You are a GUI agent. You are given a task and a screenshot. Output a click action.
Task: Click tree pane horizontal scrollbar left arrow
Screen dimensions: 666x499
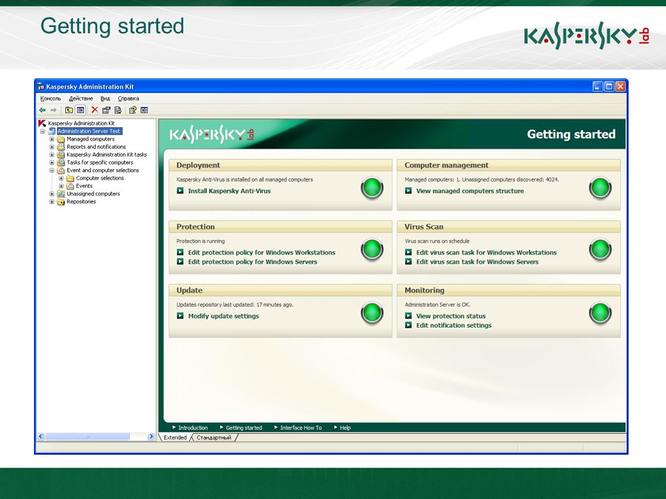tap(41, 437)
